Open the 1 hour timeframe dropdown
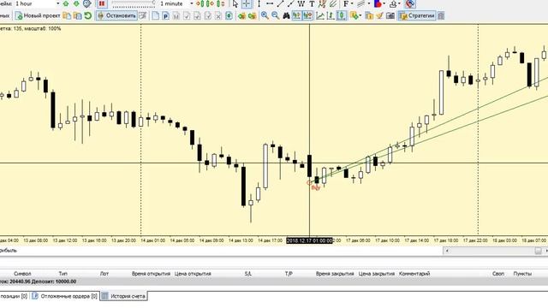This screenshot has width=548, height=308. [x=57, y=3]
